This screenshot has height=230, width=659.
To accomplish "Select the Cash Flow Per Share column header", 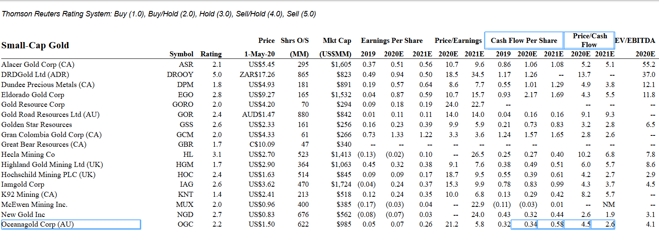I will point(524,40).
